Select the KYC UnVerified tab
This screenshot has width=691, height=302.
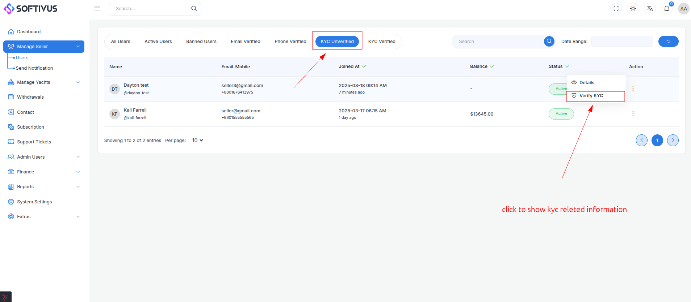337,41
